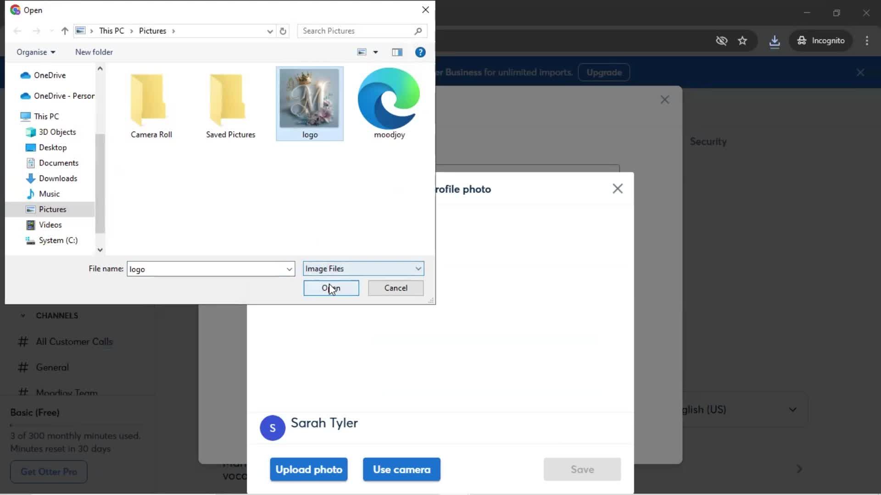Image resolution: width=881 pixels, height=495 pixels.
Task: Expand the address bar previous locations dropdown
Action: 270,31
